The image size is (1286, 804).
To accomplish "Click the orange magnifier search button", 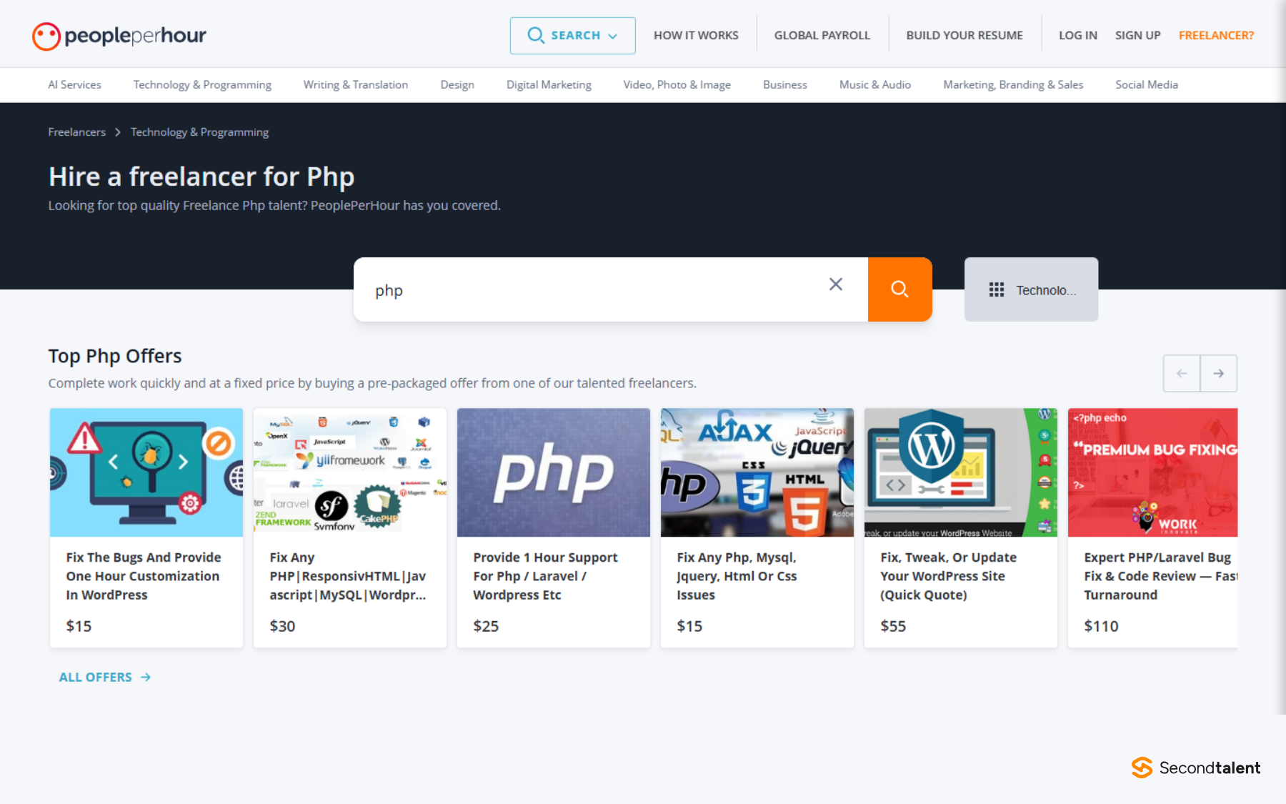I will pyautogui.click(x=899, y=289).
